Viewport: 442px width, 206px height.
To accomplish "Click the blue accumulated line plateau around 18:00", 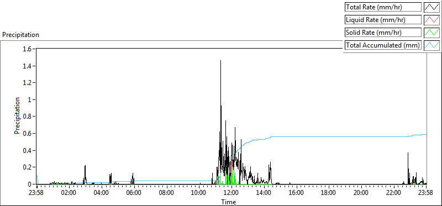I will (329, 136).
